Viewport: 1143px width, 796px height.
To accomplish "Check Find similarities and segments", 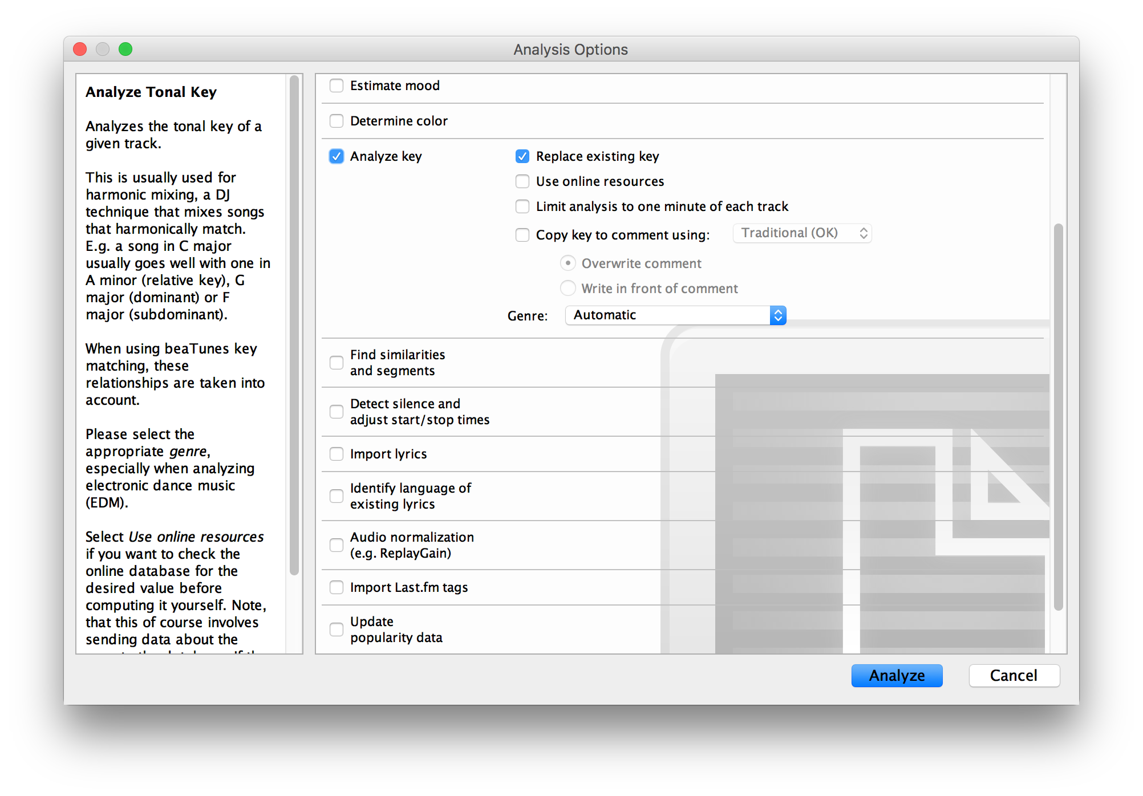I will (x=337, y=362).
